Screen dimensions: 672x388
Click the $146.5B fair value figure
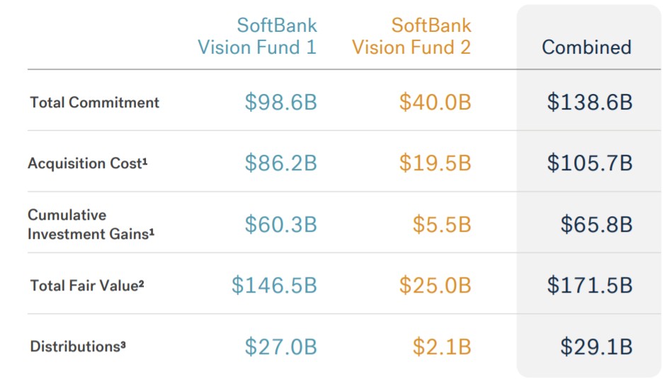[274, 286]
